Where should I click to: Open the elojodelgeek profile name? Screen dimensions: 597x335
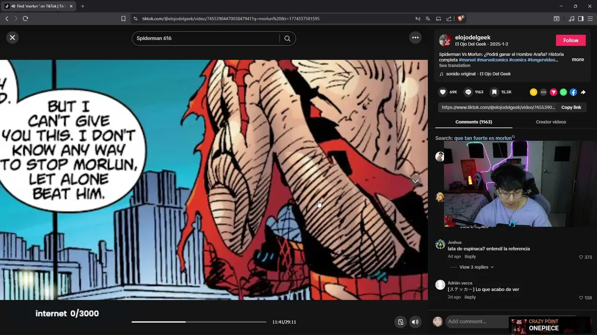click(472, 38)
